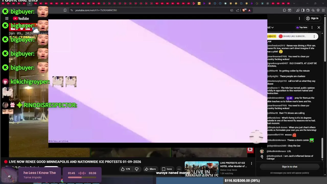Click username @SimpleJack-knows in chat
This screenshot has width=327, height=184.
[277, 127]
